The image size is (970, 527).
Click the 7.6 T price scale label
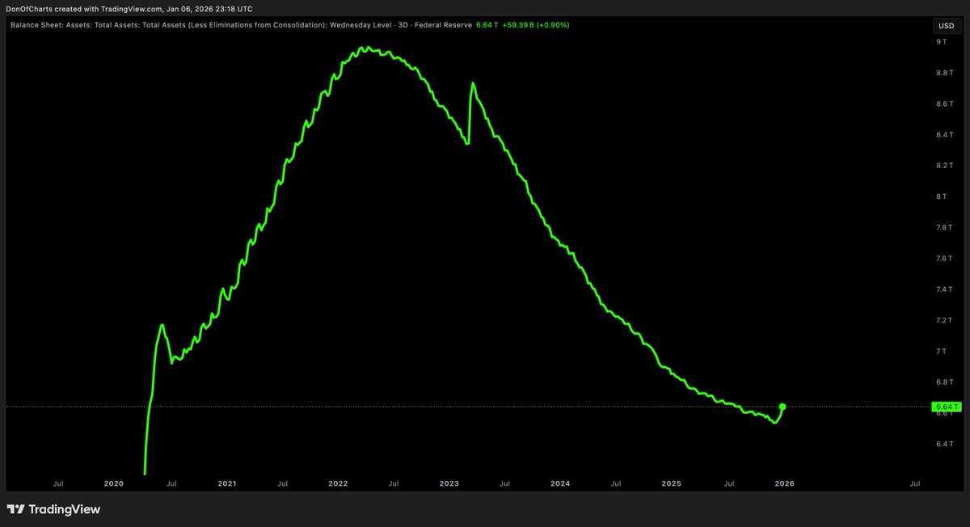943,258
